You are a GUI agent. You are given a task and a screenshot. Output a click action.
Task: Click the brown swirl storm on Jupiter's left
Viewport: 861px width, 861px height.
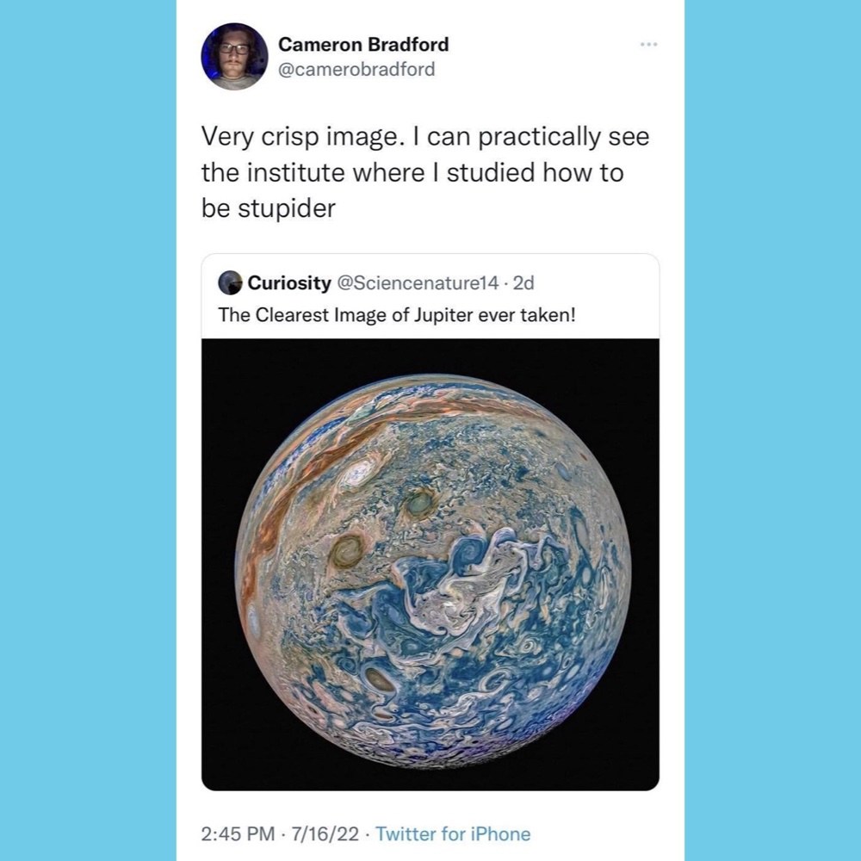click(348, 549)
